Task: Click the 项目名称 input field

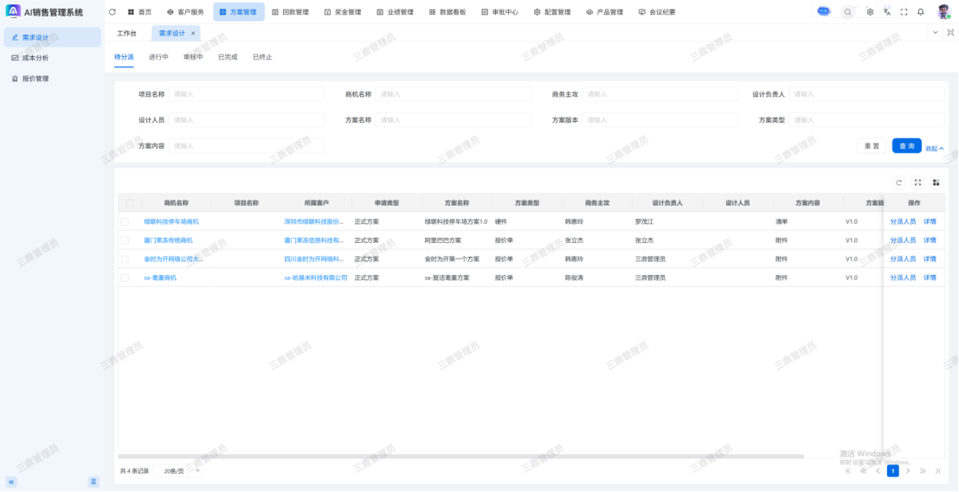Action: point(247,94)
